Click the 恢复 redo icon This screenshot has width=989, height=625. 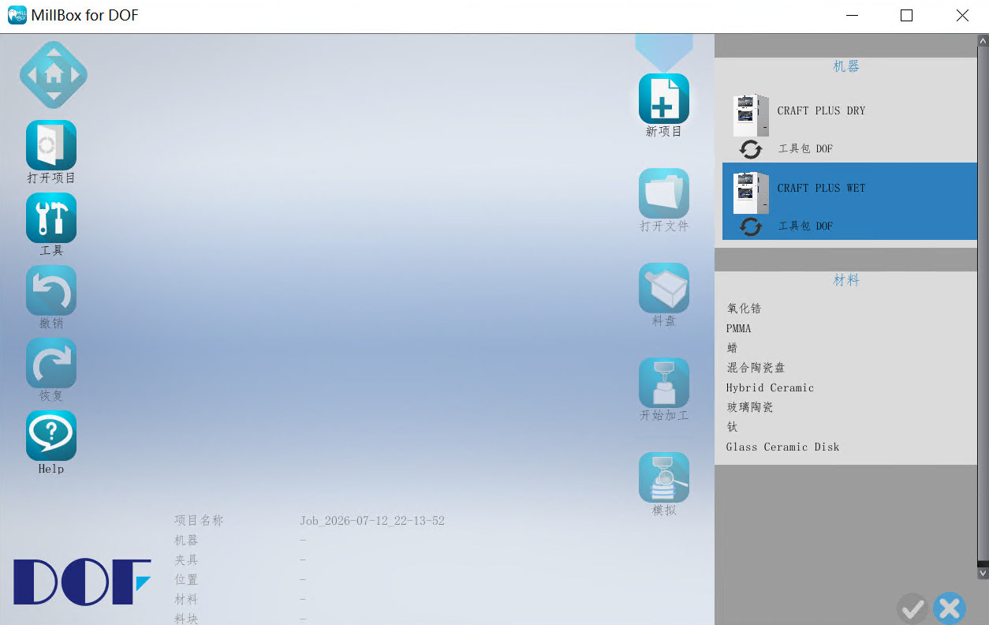pos(51,363)
